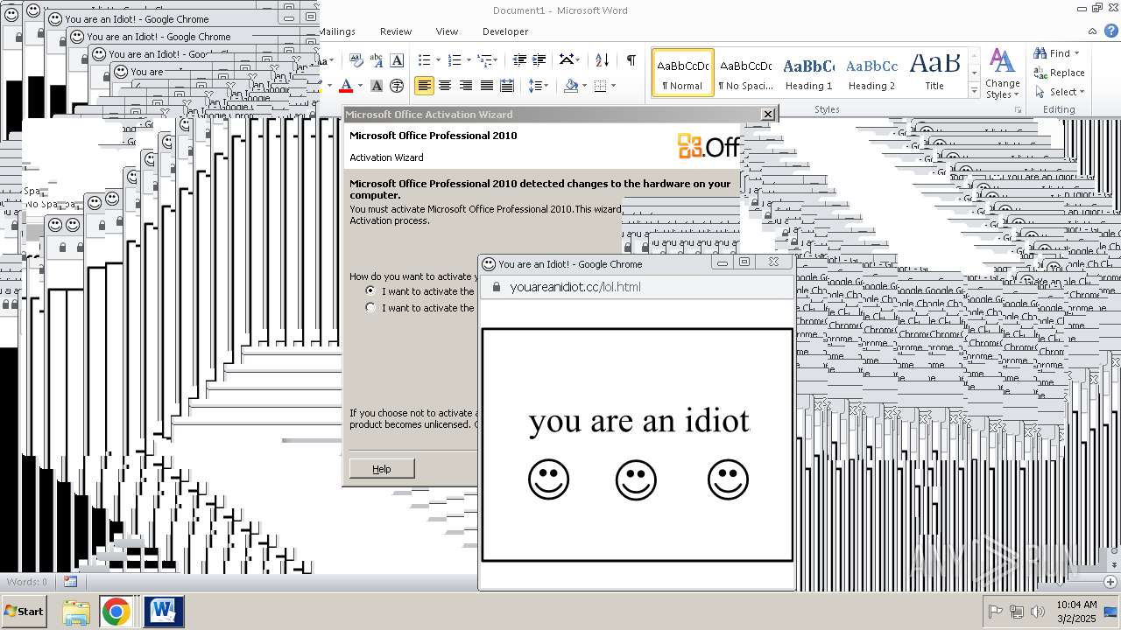
Task: Click the macro recording status bar icon
Action: coord(71,582)
